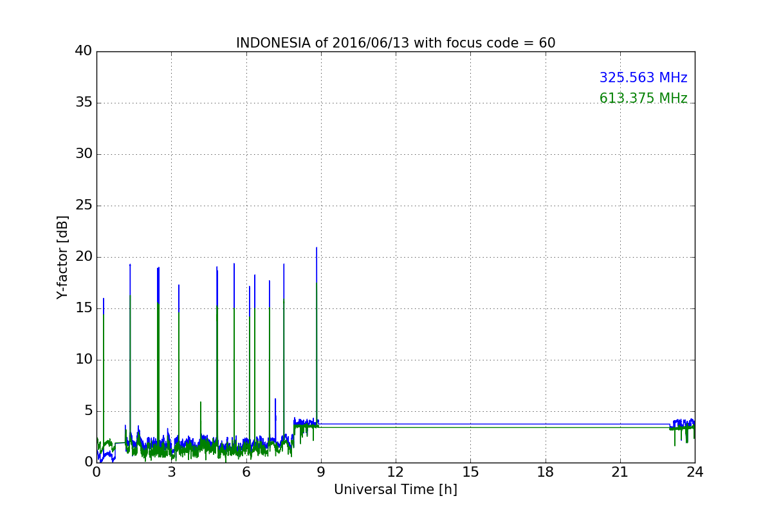This screenshot has width=772, height=514.
Task: Click the y-axis tick label '30'
Action: [x=83, y=154]
